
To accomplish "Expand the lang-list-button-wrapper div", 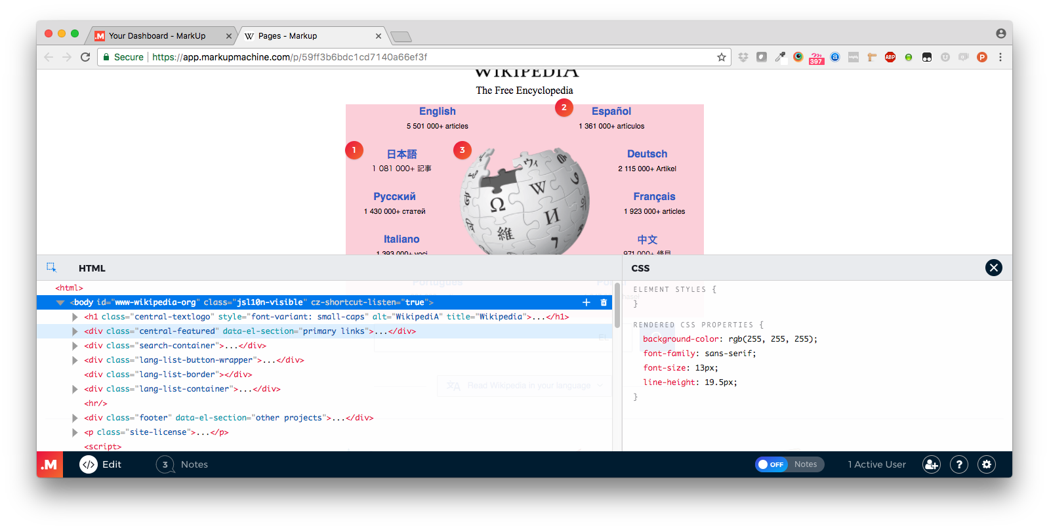I will pyautogui.click(x=75, y=360).
